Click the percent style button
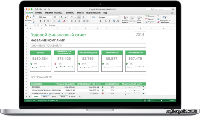Screen dimensions: 200x117 106,21
